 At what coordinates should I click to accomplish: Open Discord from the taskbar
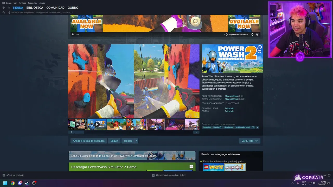click(x=20, y=183)
